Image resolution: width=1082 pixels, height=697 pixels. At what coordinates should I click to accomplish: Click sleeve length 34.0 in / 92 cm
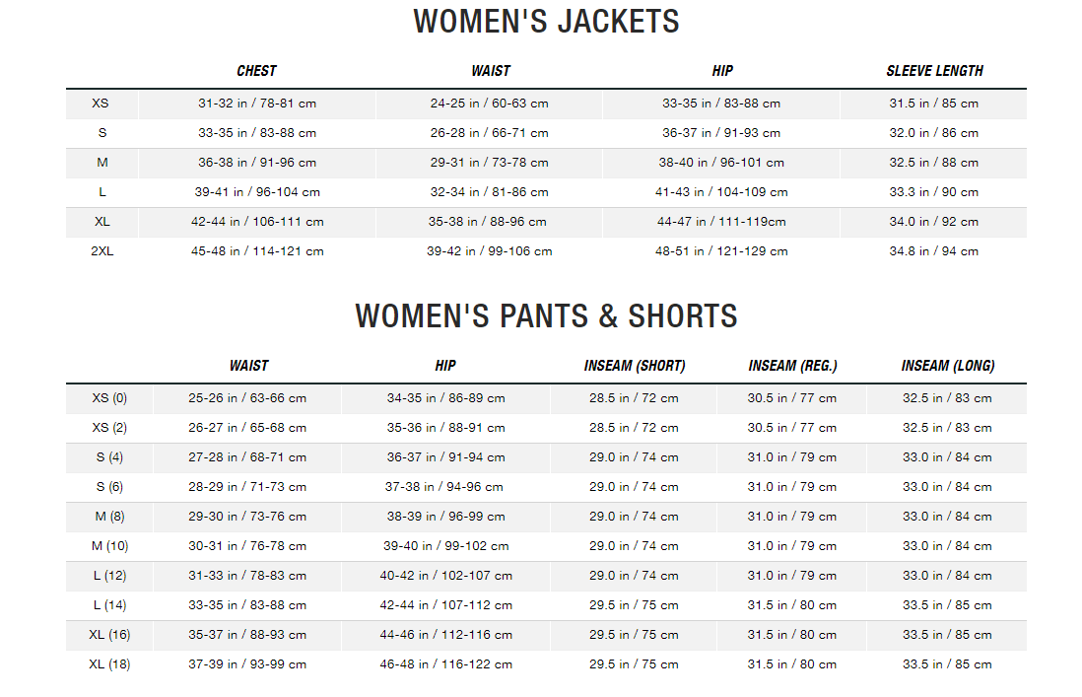[x=933, y=222]
